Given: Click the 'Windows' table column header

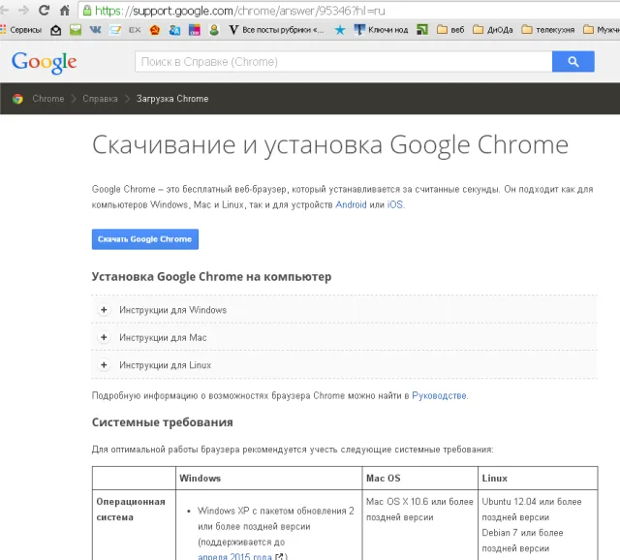Looking at the screenshot, I should click(201, 479).
